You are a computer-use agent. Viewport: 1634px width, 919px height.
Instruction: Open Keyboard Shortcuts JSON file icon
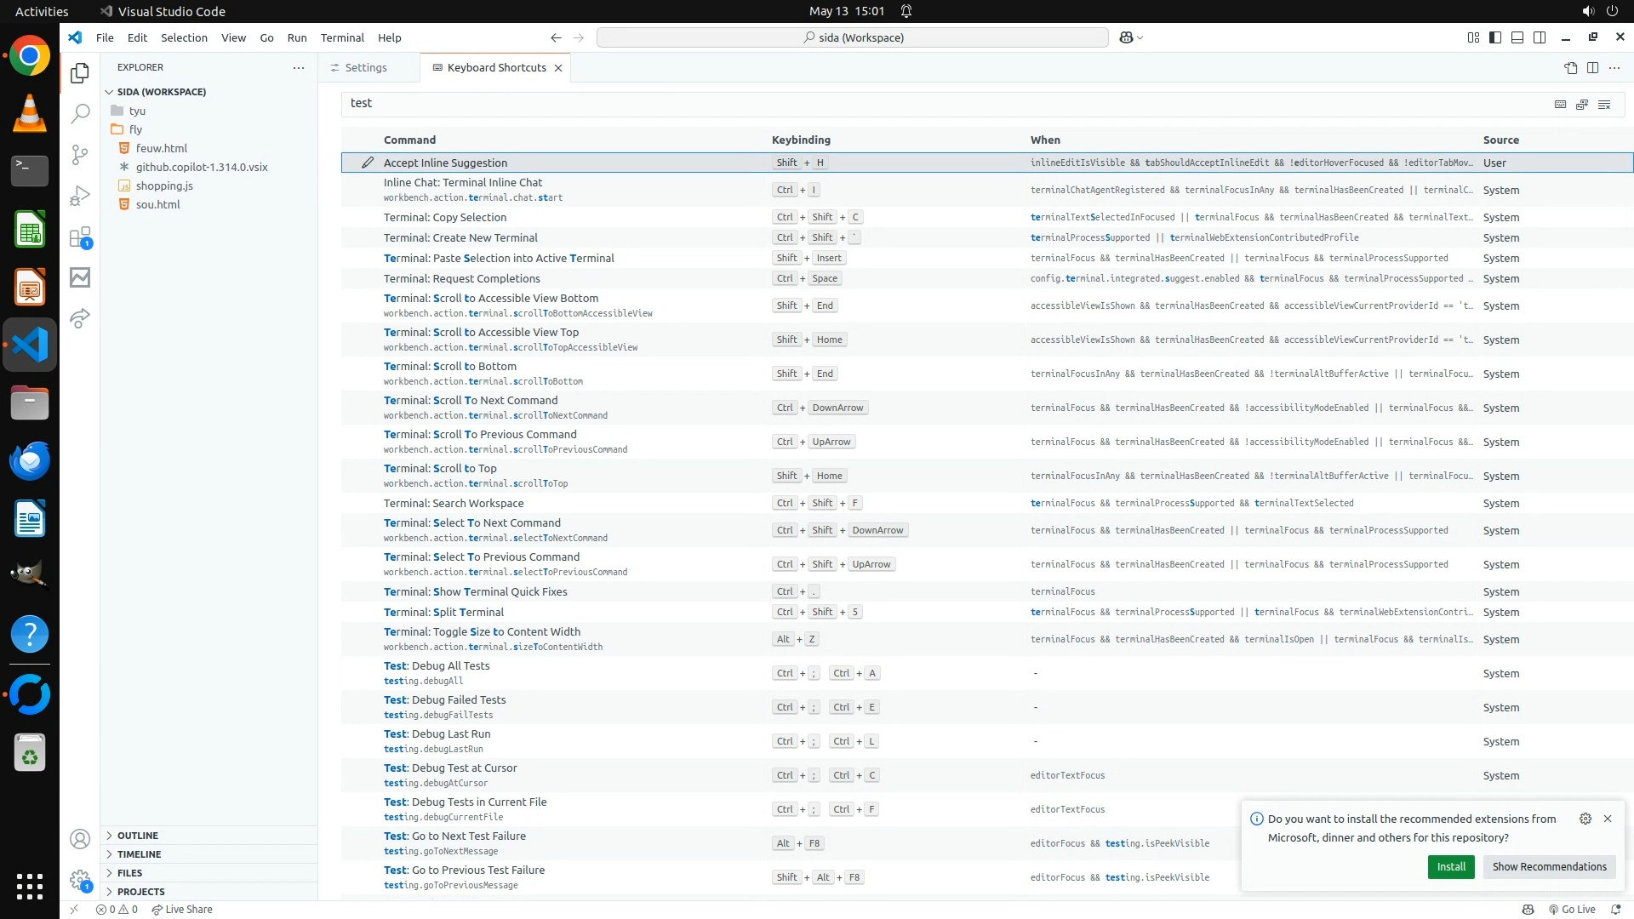1570,67
